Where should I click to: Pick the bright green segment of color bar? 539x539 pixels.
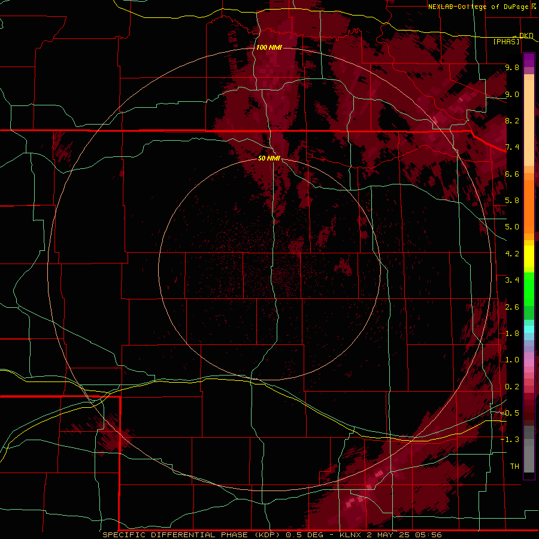point(529,290)
